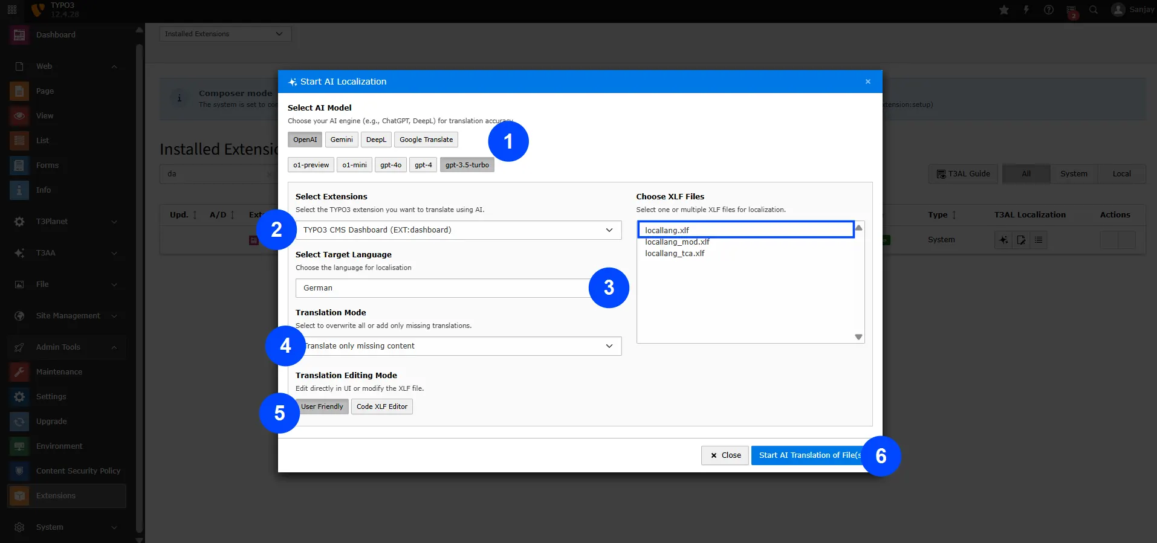Open the Environment module icon
The height and width of the screenshot is (543, 1157).
(19, 446)
